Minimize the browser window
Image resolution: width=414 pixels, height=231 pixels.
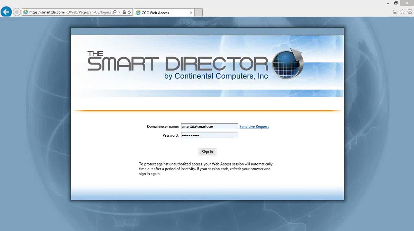[388, 3]
